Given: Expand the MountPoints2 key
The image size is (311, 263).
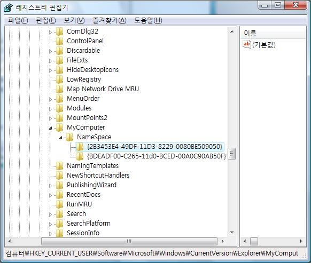Looking at the screenshot, I should 50,118.
